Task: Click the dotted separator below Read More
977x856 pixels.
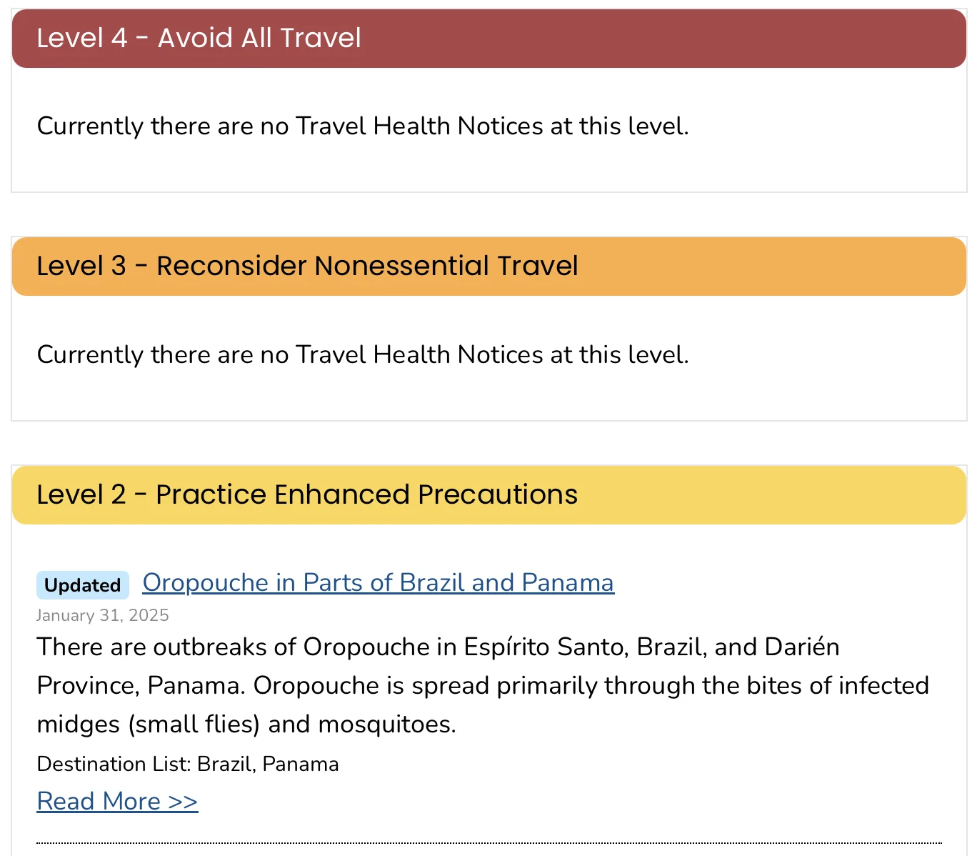Action: pyautogui.click(x=489, y=843)
